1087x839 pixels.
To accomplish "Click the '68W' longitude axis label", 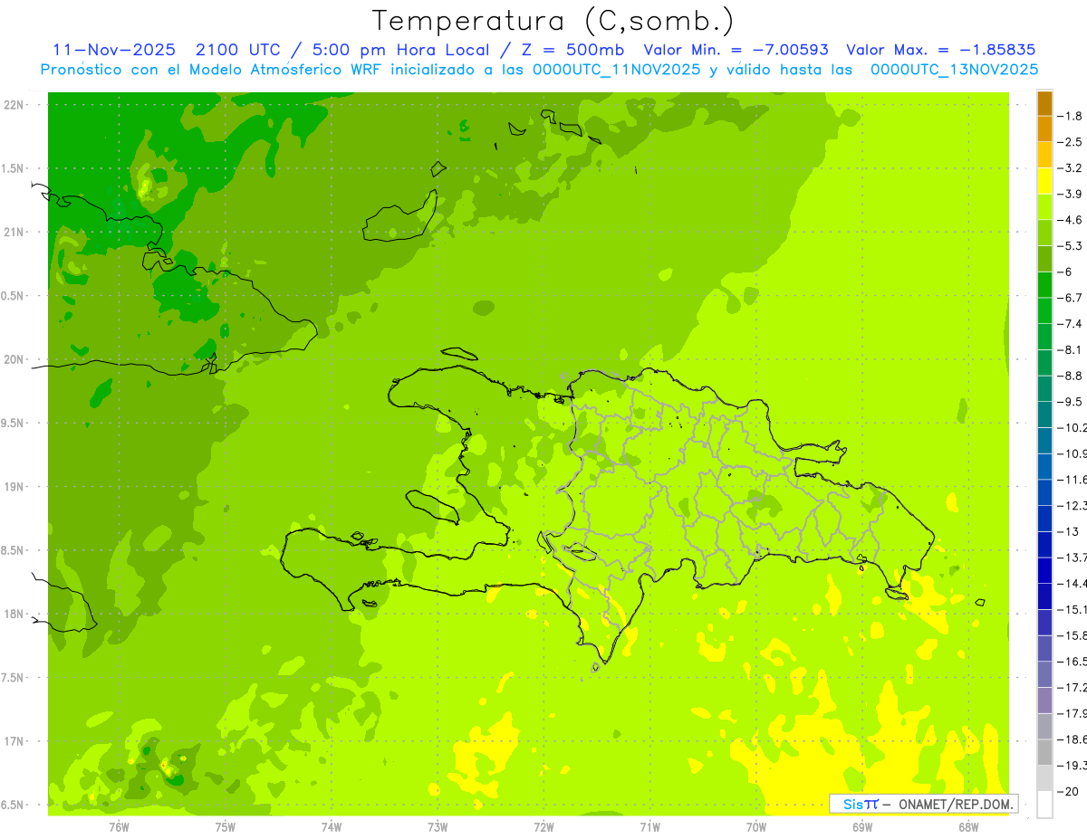I will [968, 826].
